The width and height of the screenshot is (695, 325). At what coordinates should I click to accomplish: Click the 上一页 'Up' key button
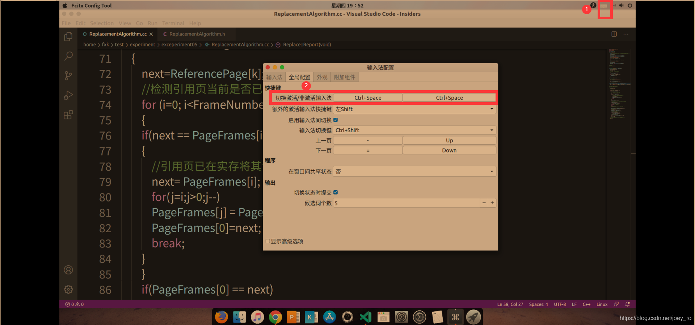(449, 140)
